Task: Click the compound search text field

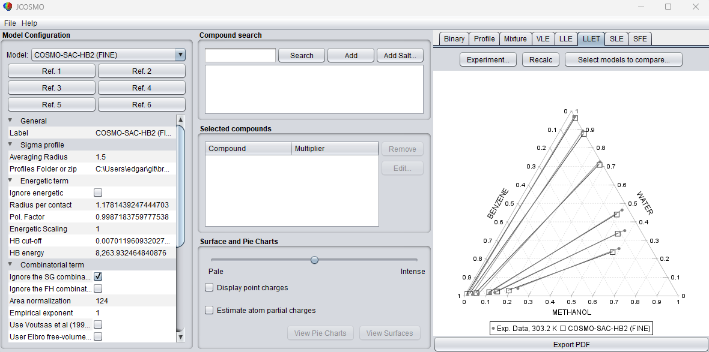Action: click(240, 55)
